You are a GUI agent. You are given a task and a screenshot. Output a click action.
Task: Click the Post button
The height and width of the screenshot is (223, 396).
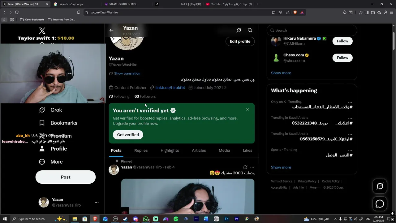click(x=66, y=177)
